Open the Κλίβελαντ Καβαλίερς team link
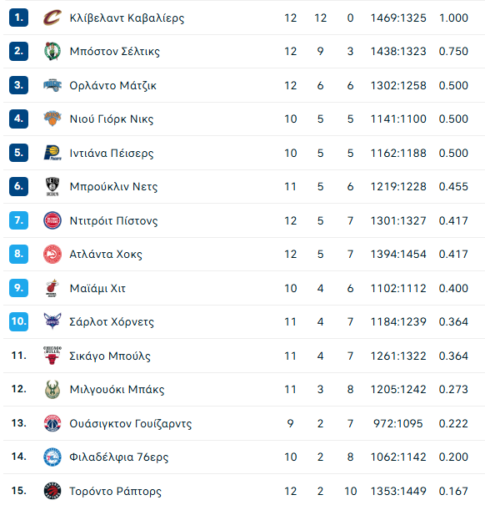Viewport: 485px width, 505px height. point(127,18)
